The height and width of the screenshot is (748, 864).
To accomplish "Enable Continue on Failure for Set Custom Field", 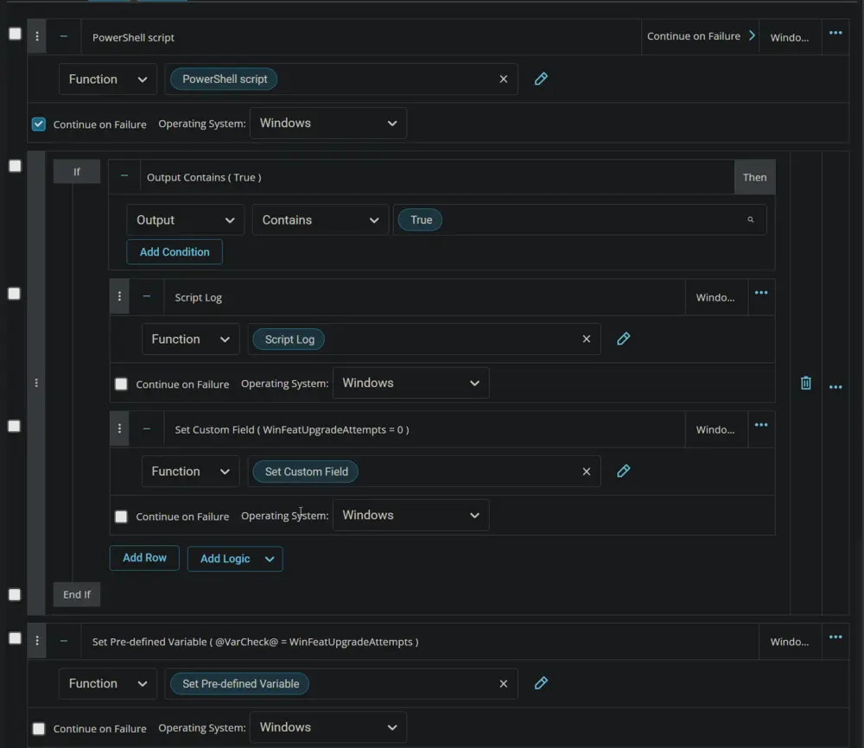I will [x=121, y=517].
